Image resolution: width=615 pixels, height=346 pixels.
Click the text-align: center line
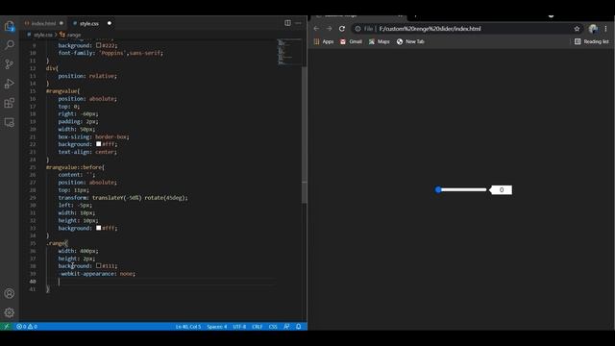pyautogui.click(x=87, y=152)
